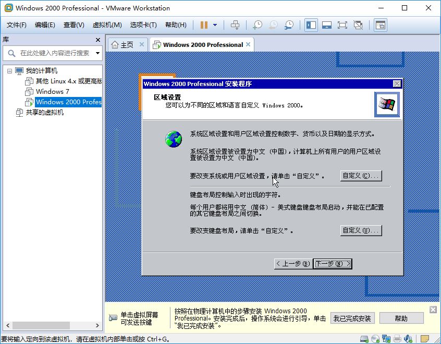Image resolution: width=441 pixels, height=344 pixels.
Task: Click 自定义(C) for regional settings
Action: tap(361, 176)
